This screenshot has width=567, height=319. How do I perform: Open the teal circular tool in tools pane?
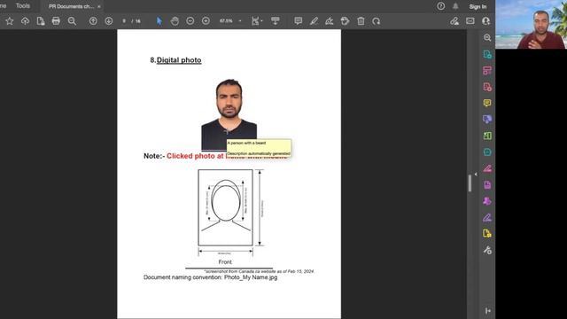pyautogui.click(x=487, y=152)
